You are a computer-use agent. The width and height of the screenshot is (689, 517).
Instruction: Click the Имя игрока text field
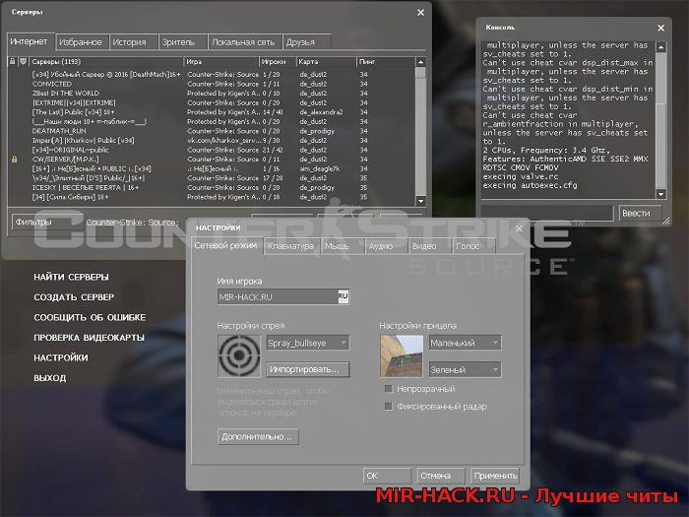276,295
